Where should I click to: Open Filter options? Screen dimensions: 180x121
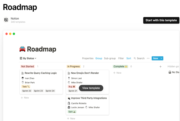coord(121,58)
